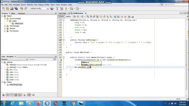Screen dimensions: 189x106
Task: Select toString() method in Navigator
Action: click(18, 67)
